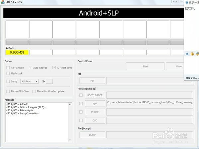Enable the Flash Lock checkbox
This screenshot has height=149, width=199.
(x=8, y=74)
